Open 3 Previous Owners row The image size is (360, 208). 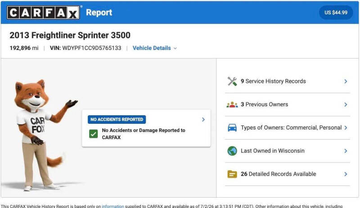(288, 104)
